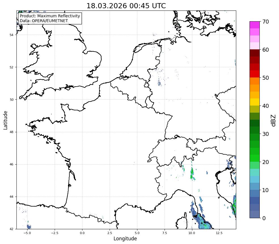
Task: Click the longitude tick label 5.0
Action: [x=137, y=233]
